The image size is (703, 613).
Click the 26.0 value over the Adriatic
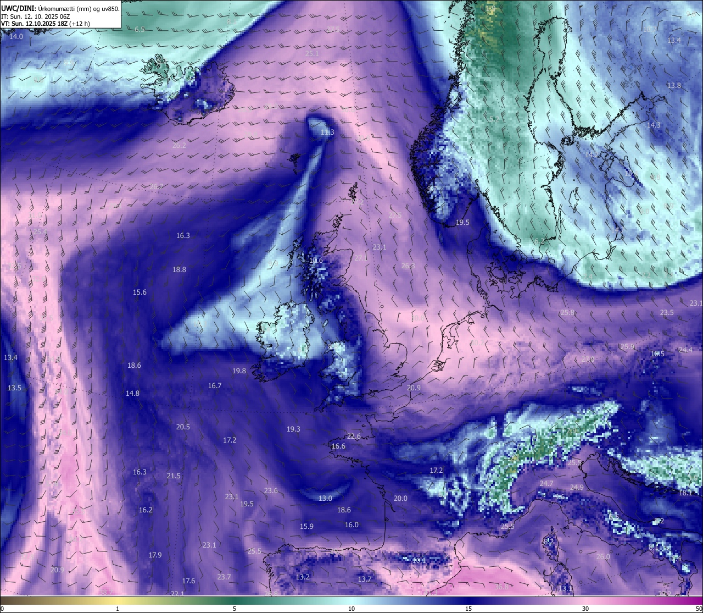click(603, 556)
